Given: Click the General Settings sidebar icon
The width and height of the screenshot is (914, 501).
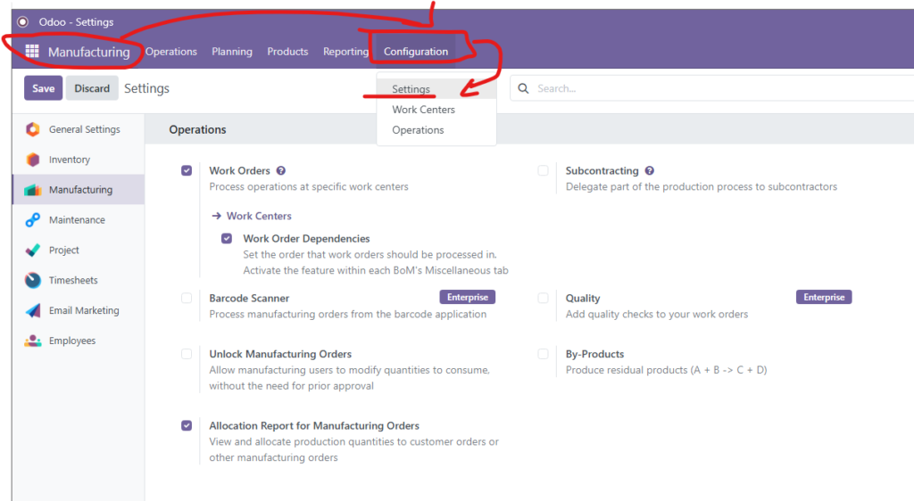Looking at the screenshot, I should pyautogui.click(x=33, y=129).
